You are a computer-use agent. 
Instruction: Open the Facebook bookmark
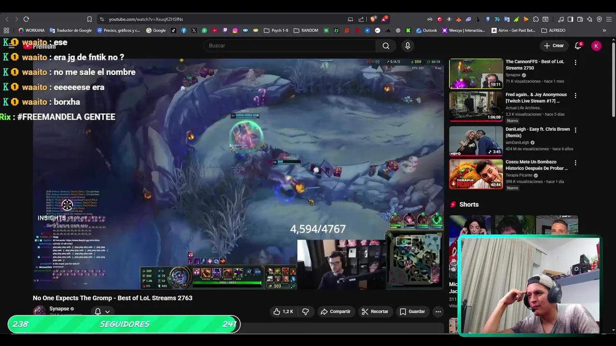click(x=184, y=30)
